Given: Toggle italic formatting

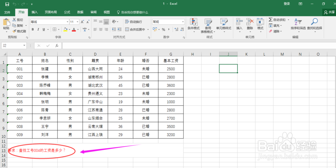Looking at the screenshot, I should point(38,29).
